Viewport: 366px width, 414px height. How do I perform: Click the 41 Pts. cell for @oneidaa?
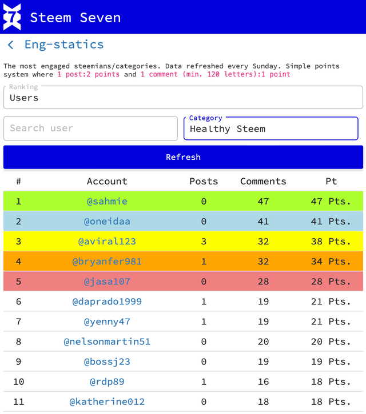pyautogui.click(x=331, y=222)
